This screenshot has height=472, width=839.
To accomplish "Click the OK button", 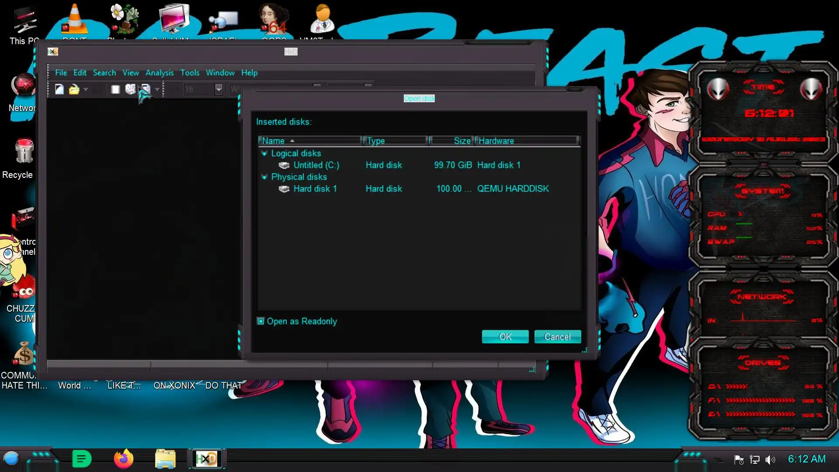I will tap(505, 337).
